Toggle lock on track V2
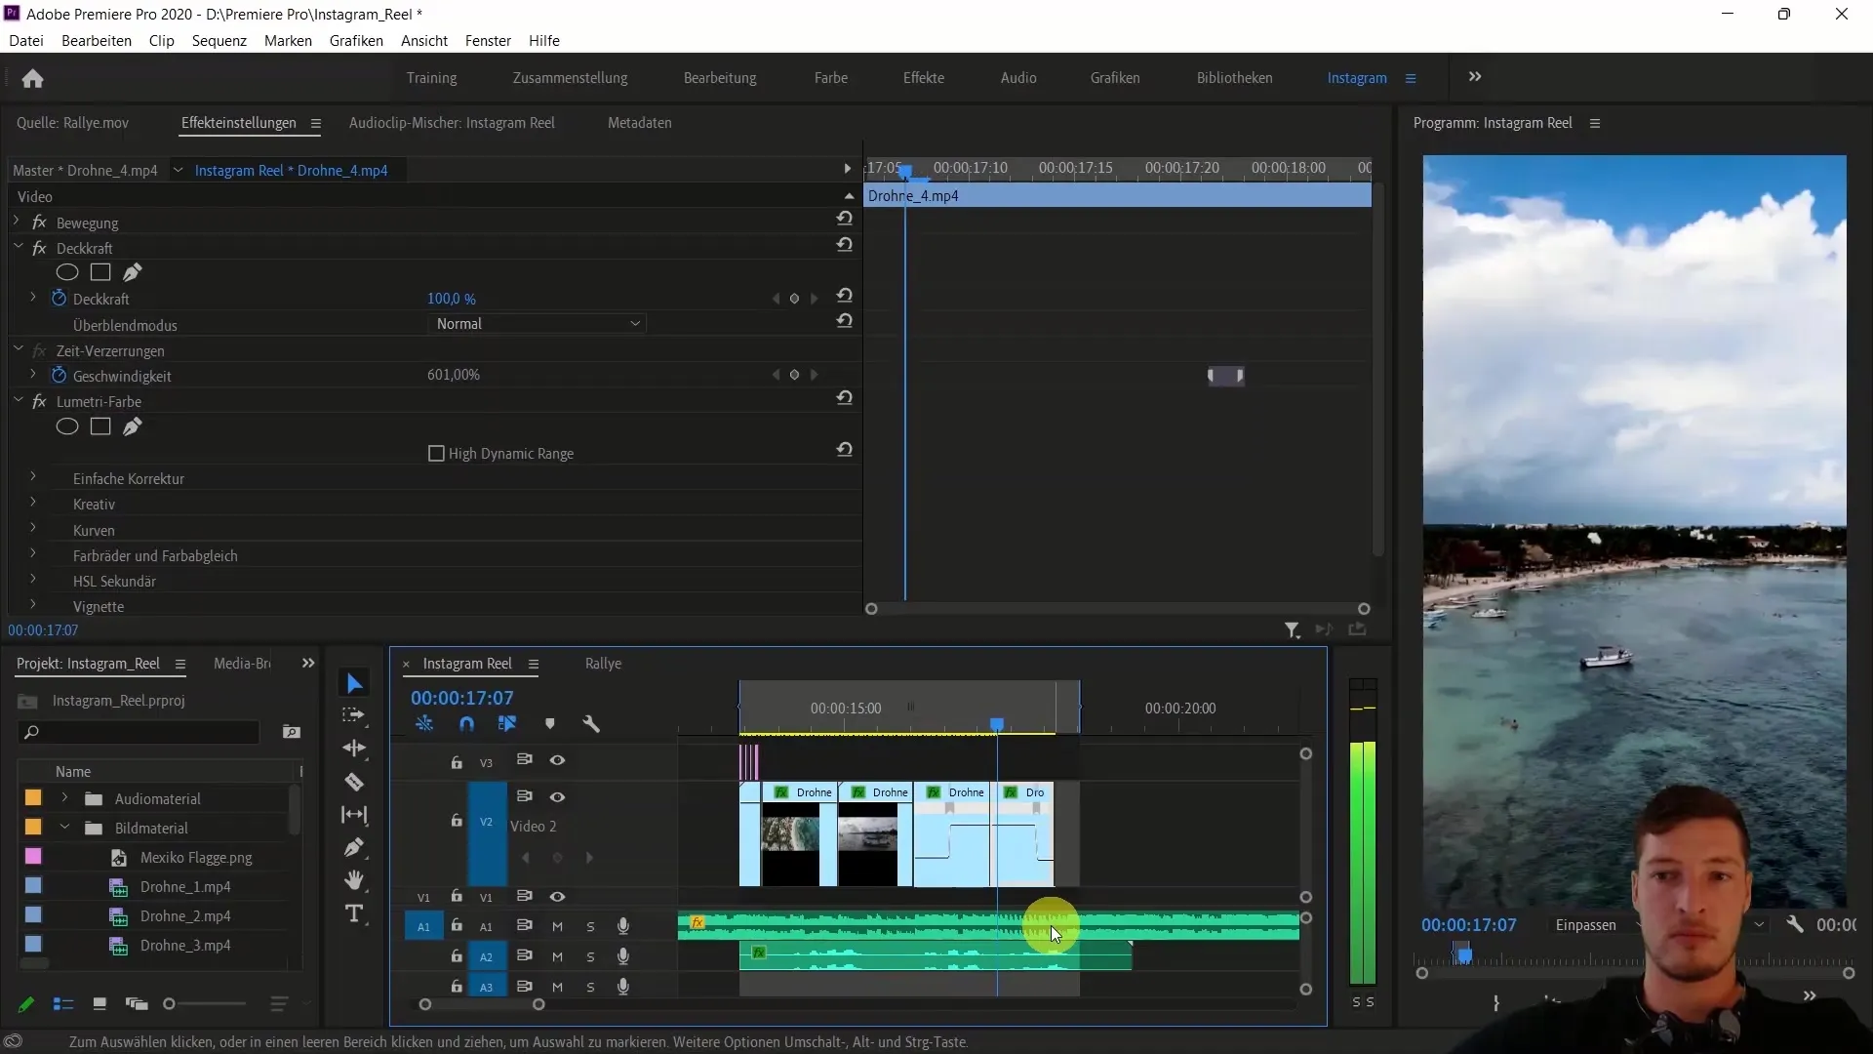1873x1054 pixels. 457,820
